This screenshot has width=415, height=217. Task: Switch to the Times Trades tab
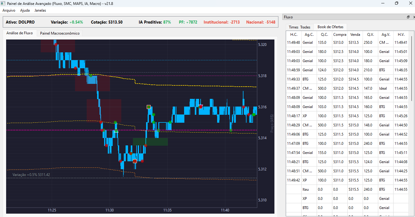pyautogui.click(x=299, y=27)
